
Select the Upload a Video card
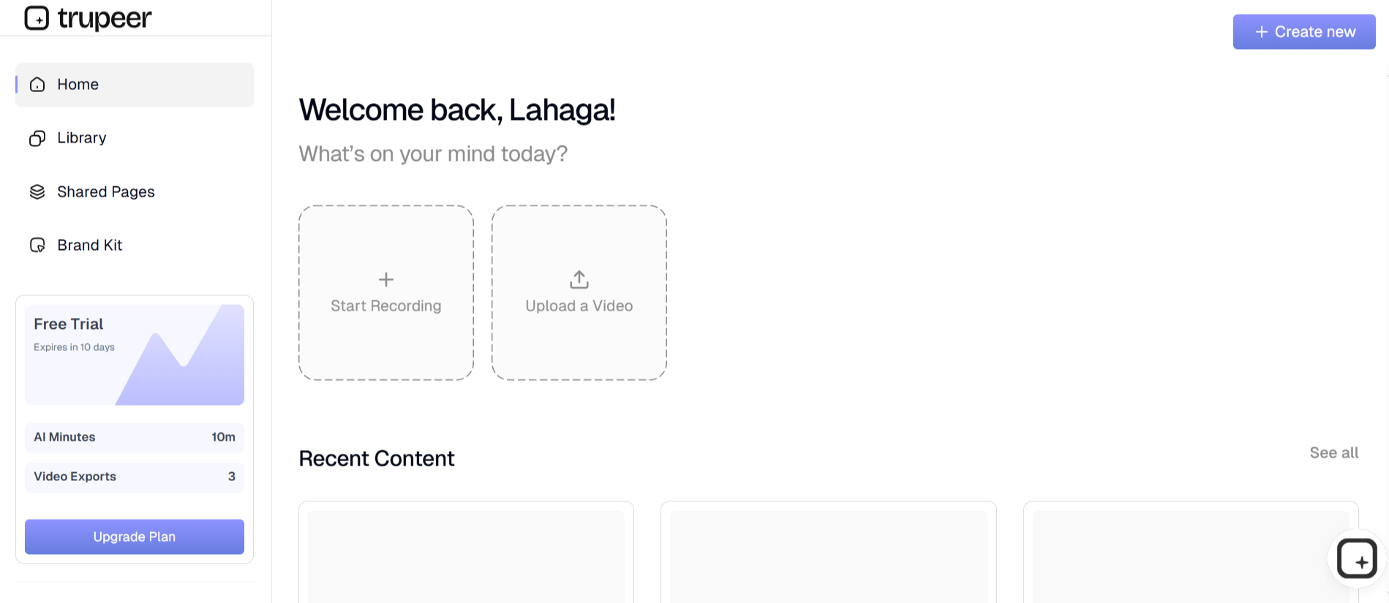pos(579,292)
